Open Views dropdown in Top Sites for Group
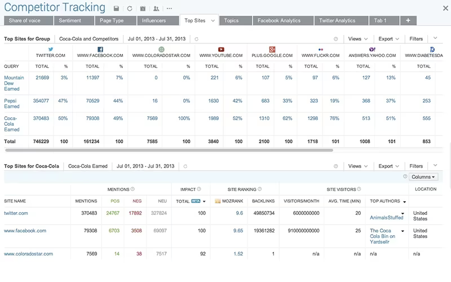Viewport: 451px width, 282px height. point(358,39)
